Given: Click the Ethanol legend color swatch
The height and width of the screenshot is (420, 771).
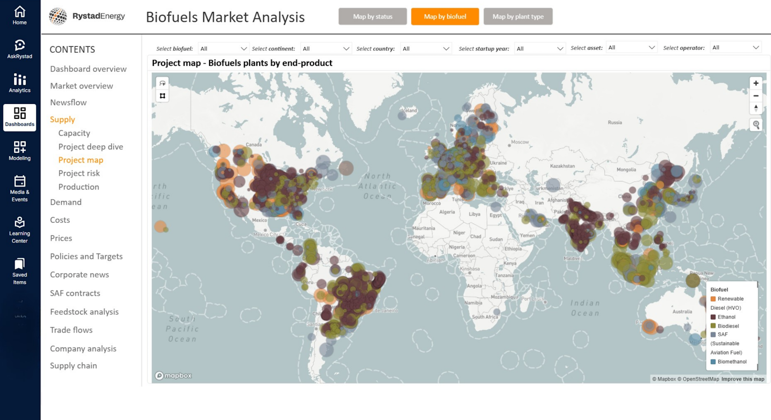Looking at the screenshot, I should point(713,317).
